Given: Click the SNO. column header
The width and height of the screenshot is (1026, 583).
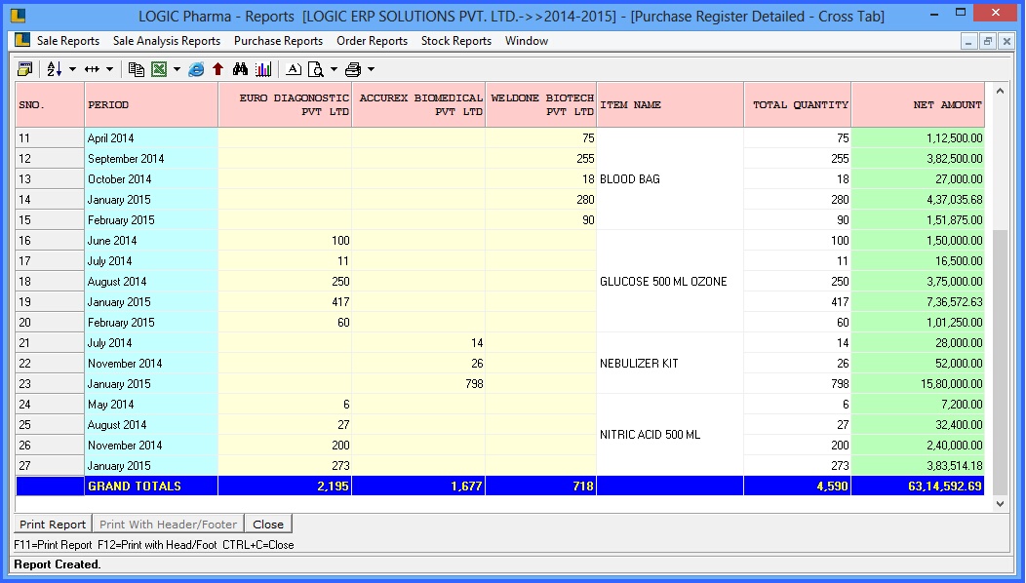Looking at the screenshot, I should pyautogui.click(x=50, y=104).
